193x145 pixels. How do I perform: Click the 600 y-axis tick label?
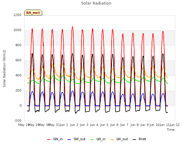coord(18,60)
